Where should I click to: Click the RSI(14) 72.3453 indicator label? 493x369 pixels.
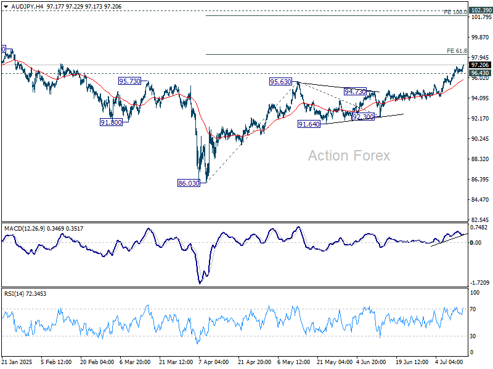coord(25,294)
